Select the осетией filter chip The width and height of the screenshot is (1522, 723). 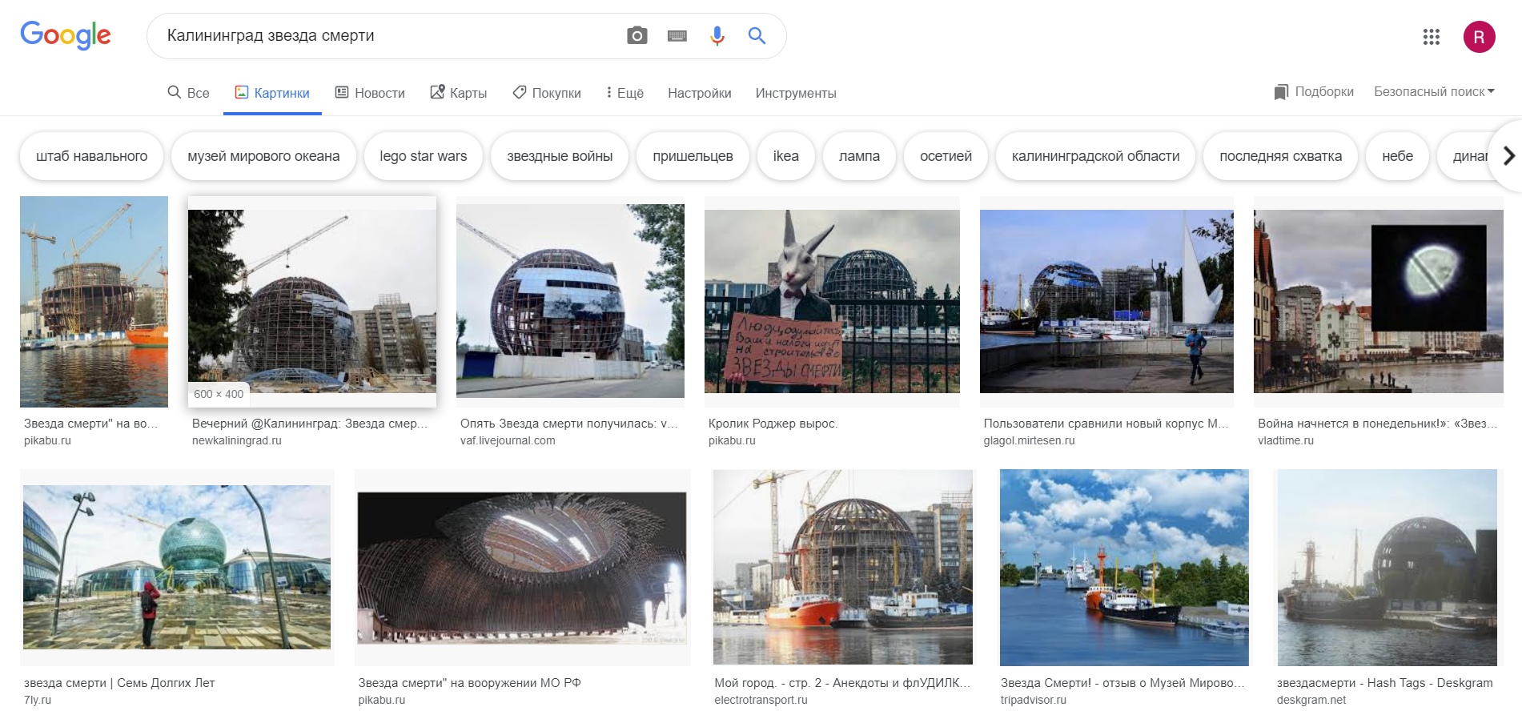[x=946, y=156]
